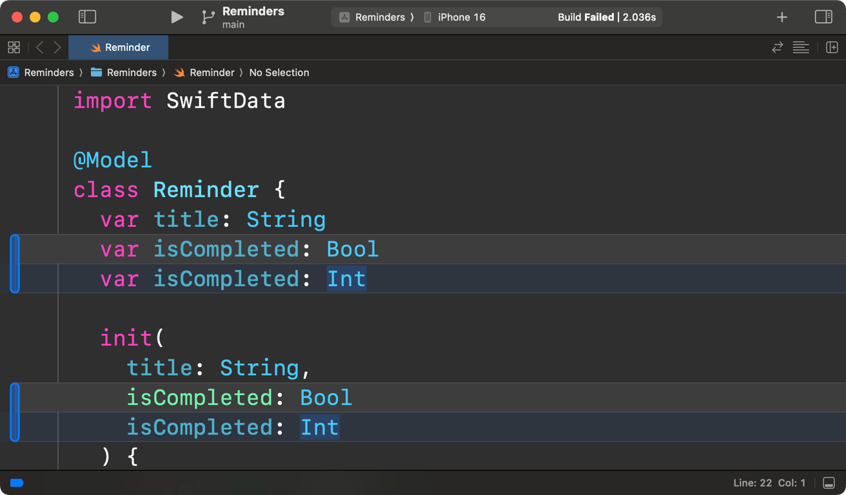This screenshot has height=495, width=846.
Task: Open the Build Failed activity status
Action: (606, 17)
